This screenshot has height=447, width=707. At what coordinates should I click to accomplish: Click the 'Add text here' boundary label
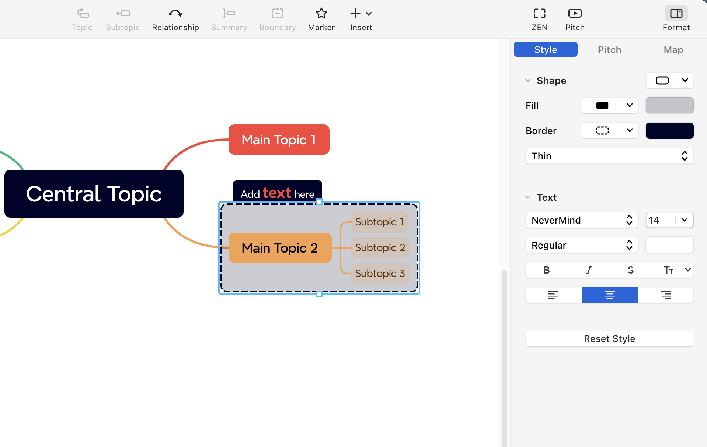(277, 192)
